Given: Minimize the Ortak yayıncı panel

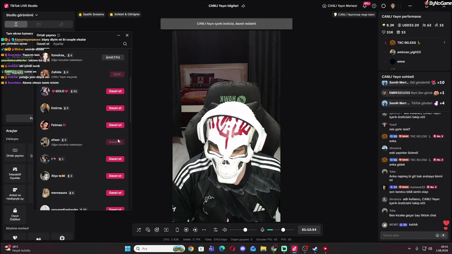Looking at the screenshot, I should coord(119,35).
